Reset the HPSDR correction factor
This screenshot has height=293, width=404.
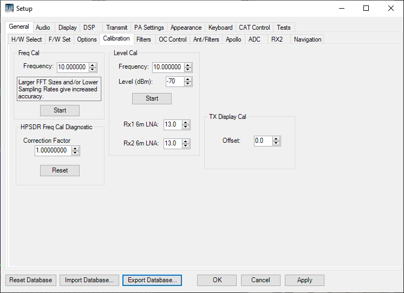point(60,170)
